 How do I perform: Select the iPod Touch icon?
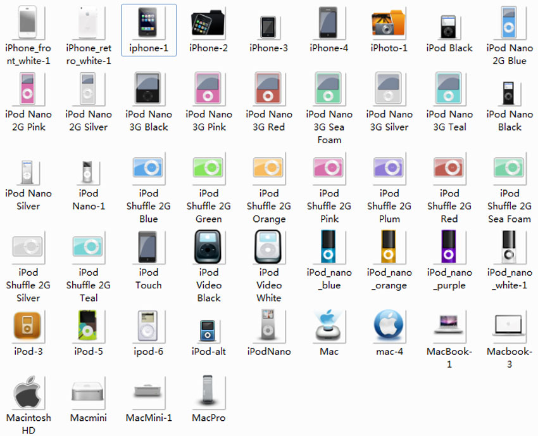147,247
